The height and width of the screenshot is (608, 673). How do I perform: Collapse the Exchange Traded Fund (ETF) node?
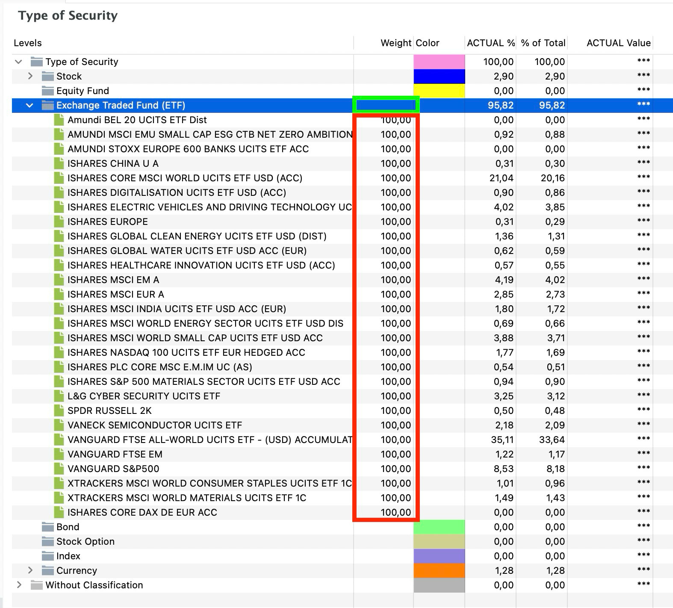pos(30,105)
